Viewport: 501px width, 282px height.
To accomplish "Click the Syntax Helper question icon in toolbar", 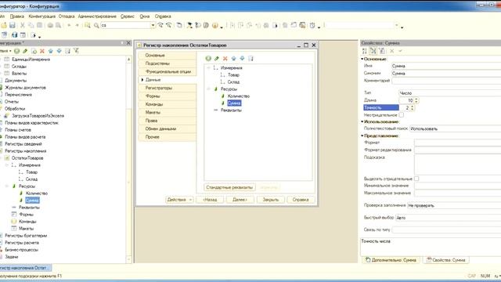I will coord(198,25).
